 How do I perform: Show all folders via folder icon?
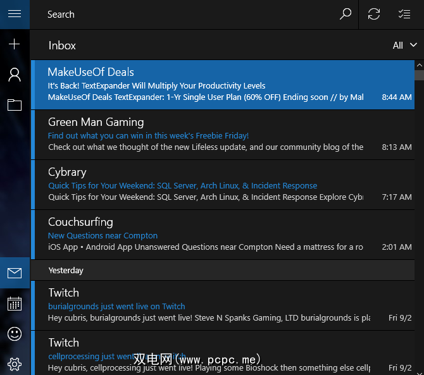coord(15,105)
